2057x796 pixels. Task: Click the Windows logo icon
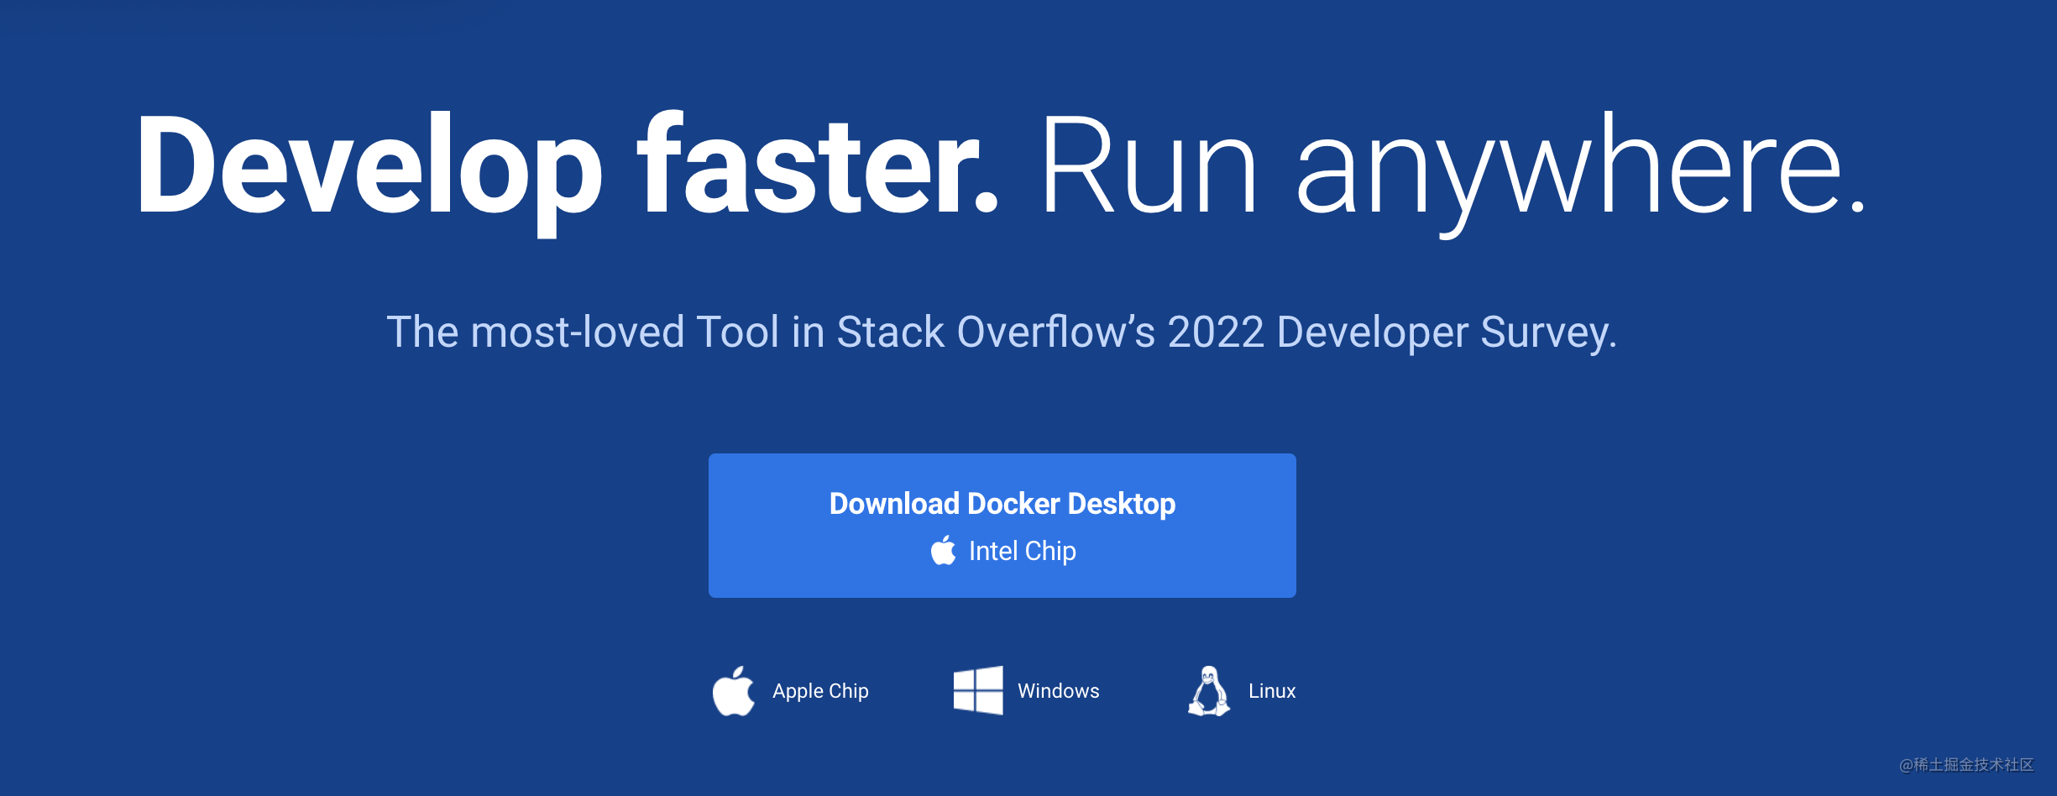pos(978,690)
